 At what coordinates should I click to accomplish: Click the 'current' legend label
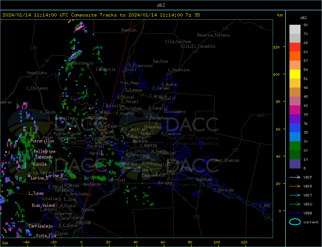(311, 222)
